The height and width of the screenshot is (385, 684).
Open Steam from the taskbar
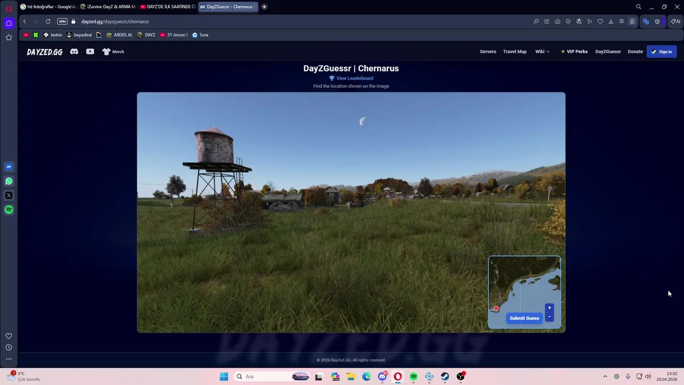pyautogui.click(x=445, y=376)
